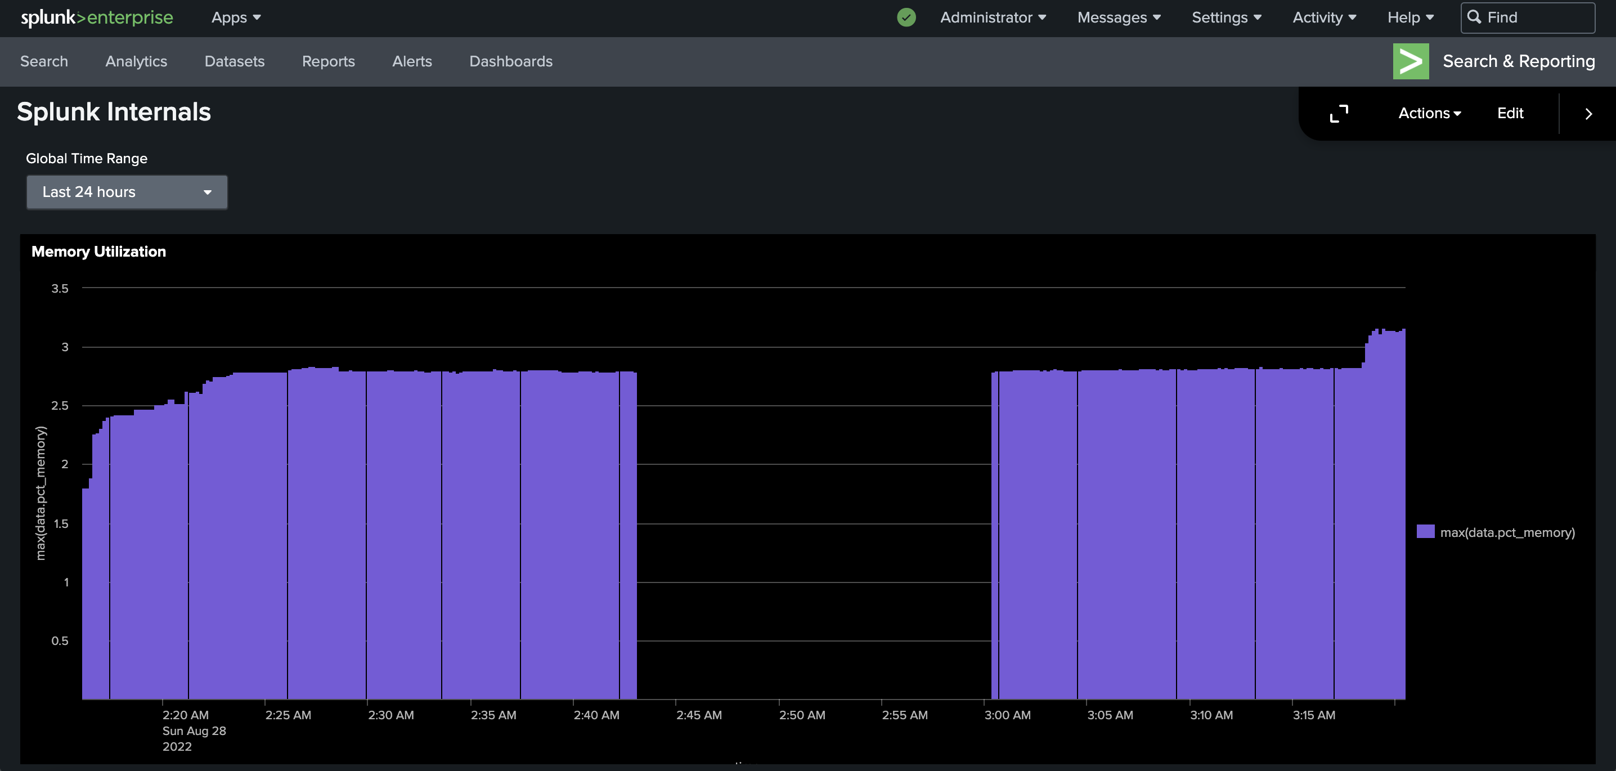
Task: Click the Memory Utilization panel title
Action: (98, 252)
